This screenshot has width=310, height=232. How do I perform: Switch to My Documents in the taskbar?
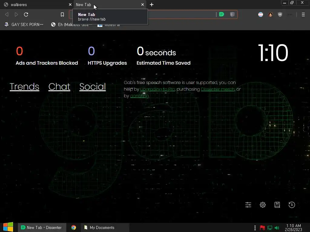pos(105,227)
